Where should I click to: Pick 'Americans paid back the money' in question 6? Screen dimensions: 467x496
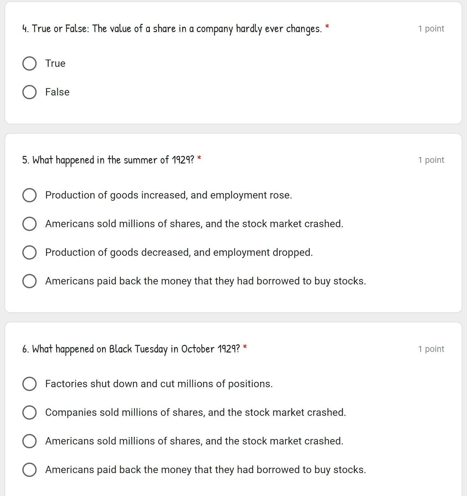pyautogui.click(x=29, y=470)
